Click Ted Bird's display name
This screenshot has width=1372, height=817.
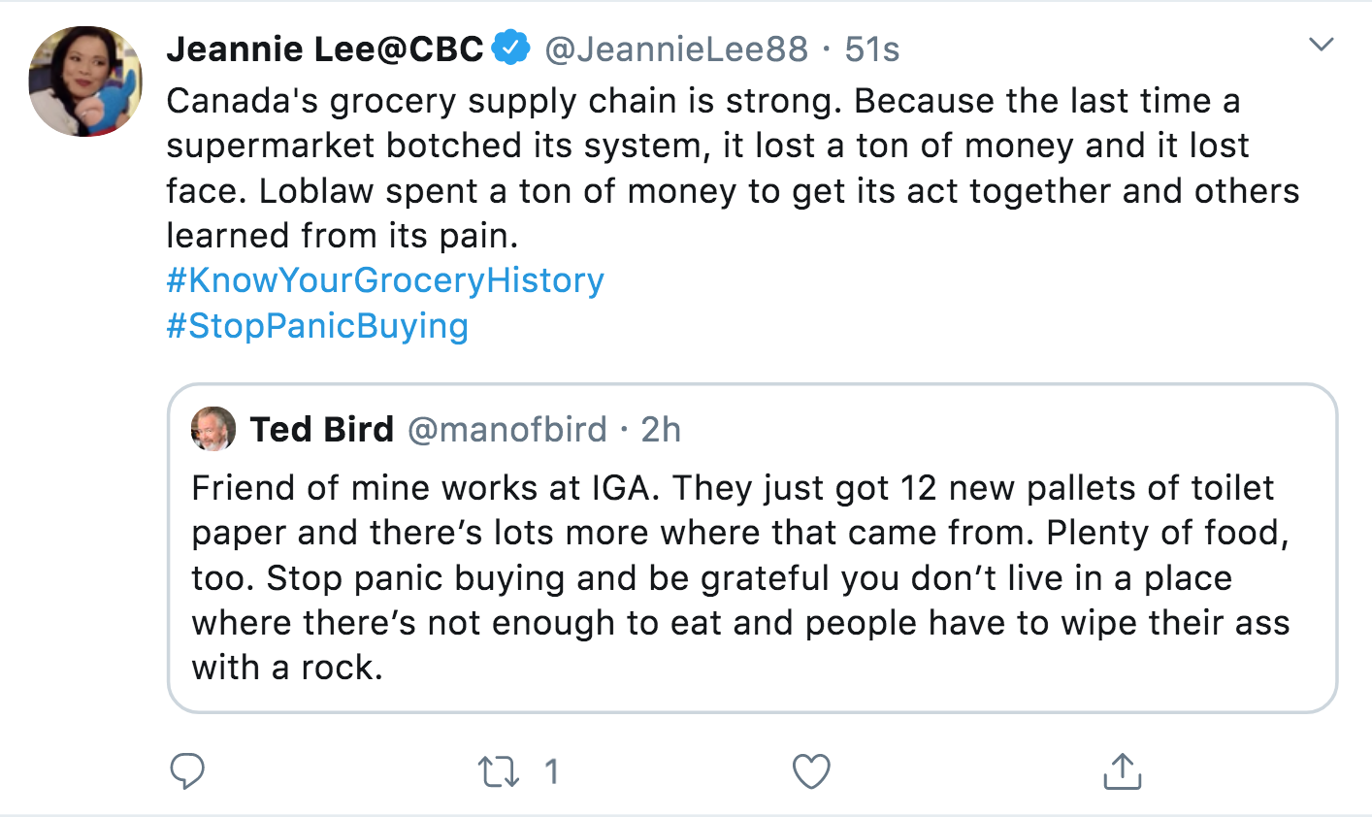coord(322,429)
